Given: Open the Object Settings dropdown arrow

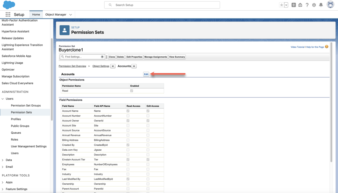Looking at the screenshot, I should [113, 66].
